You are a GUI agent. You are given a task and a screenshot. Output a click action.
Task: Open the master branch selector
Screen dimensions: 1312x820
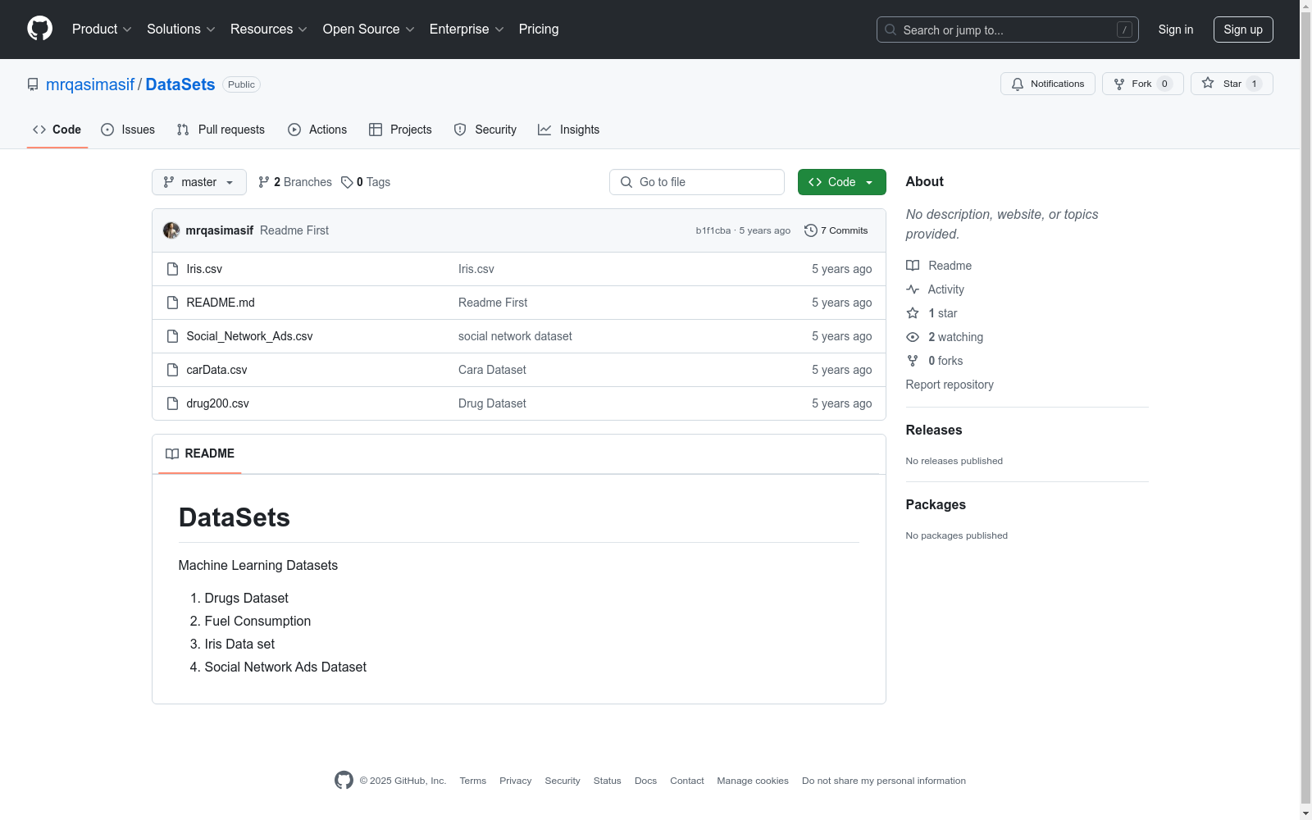(199, 182)
